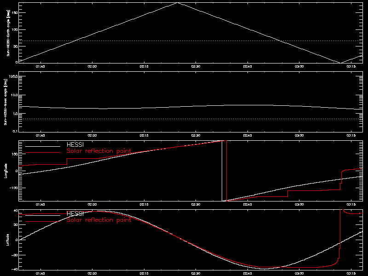The height and width of the screenshot is (276, 368).
Task: Click the 0.1 tick on Noon angle plot
Action: point(15,131)
